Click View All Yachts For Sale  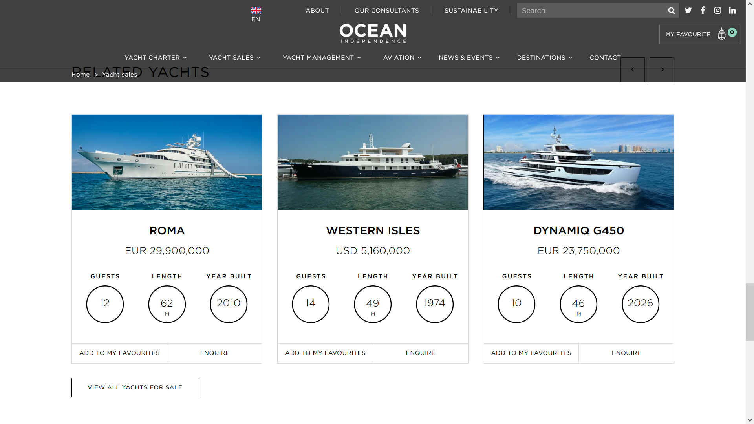click(135, 387)
